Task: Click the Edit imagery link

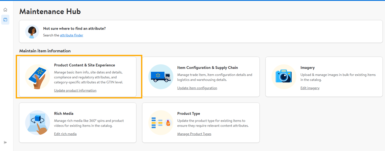Action: tap(310, 88)
